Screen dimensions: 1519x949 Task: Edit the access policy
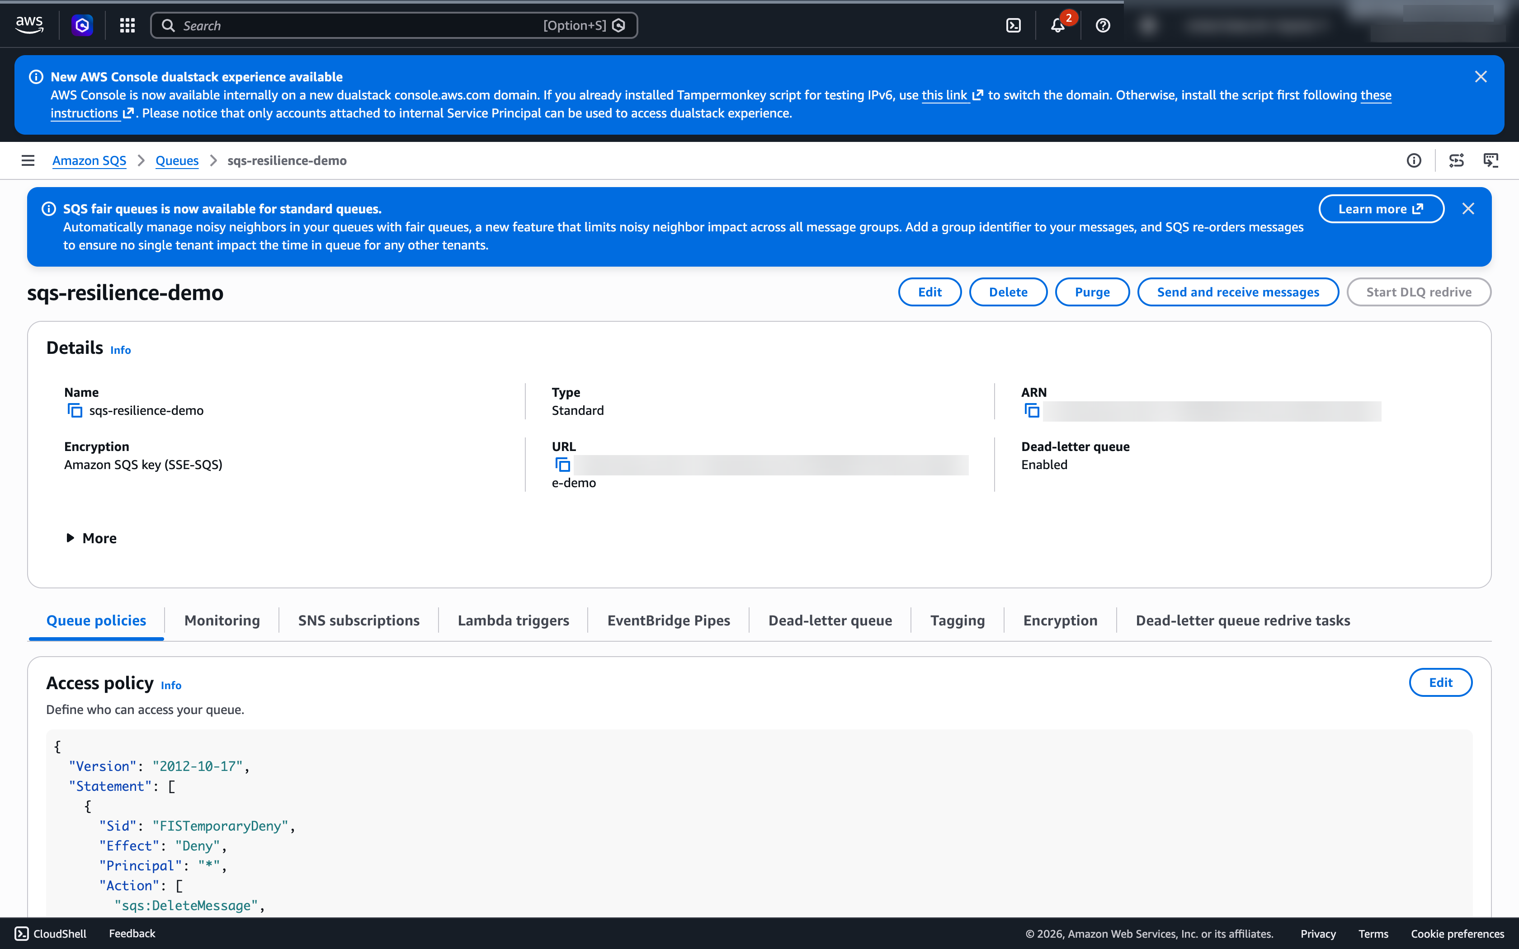(1440, 682)
